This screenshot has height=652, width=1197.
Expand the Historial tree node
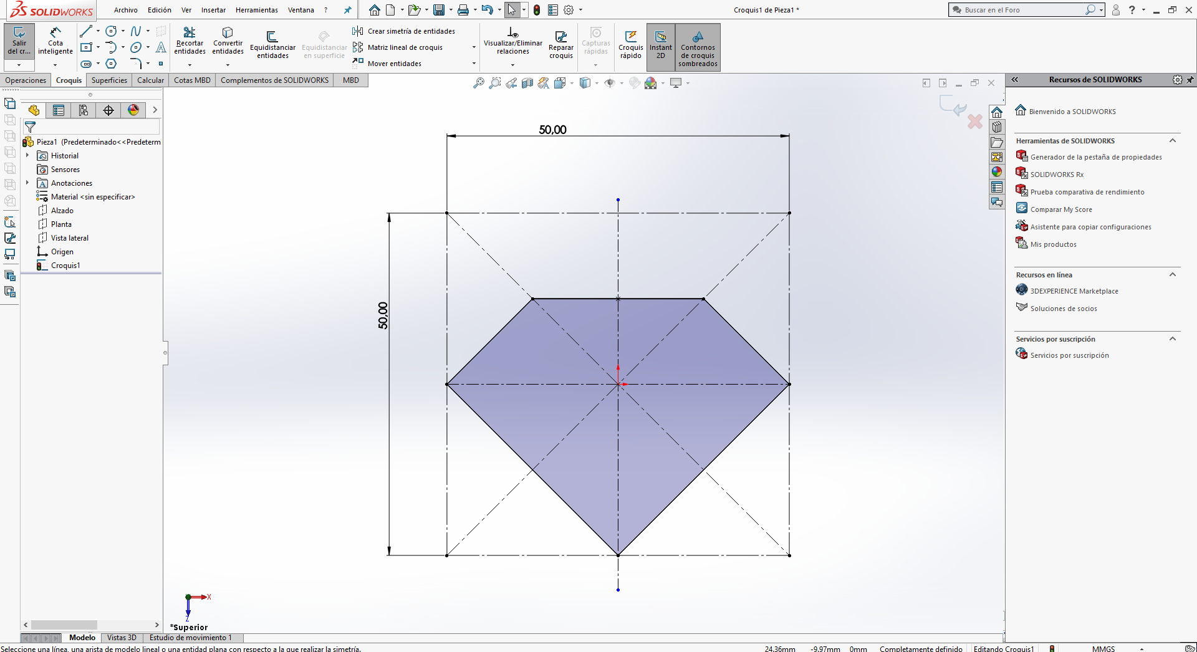click(x=27, y=156)
